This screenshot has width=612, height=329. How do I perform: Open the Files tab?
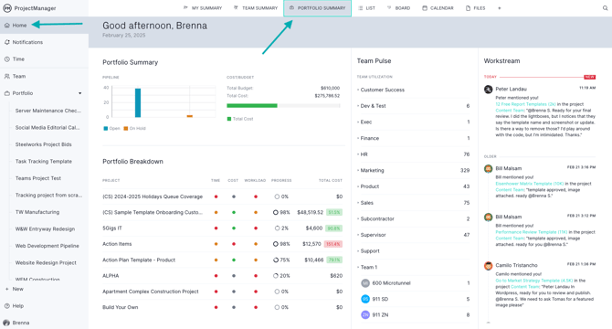[475, 8]
